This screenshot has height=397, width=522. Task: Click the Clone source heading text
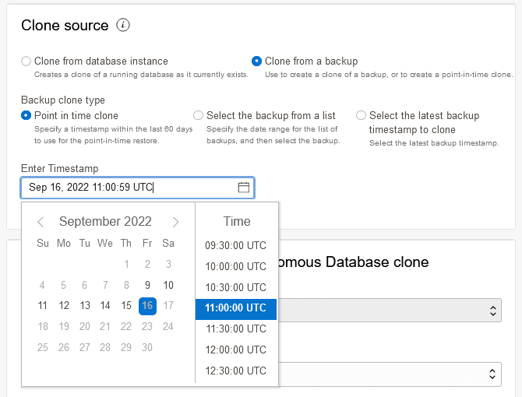click(65, 25)
